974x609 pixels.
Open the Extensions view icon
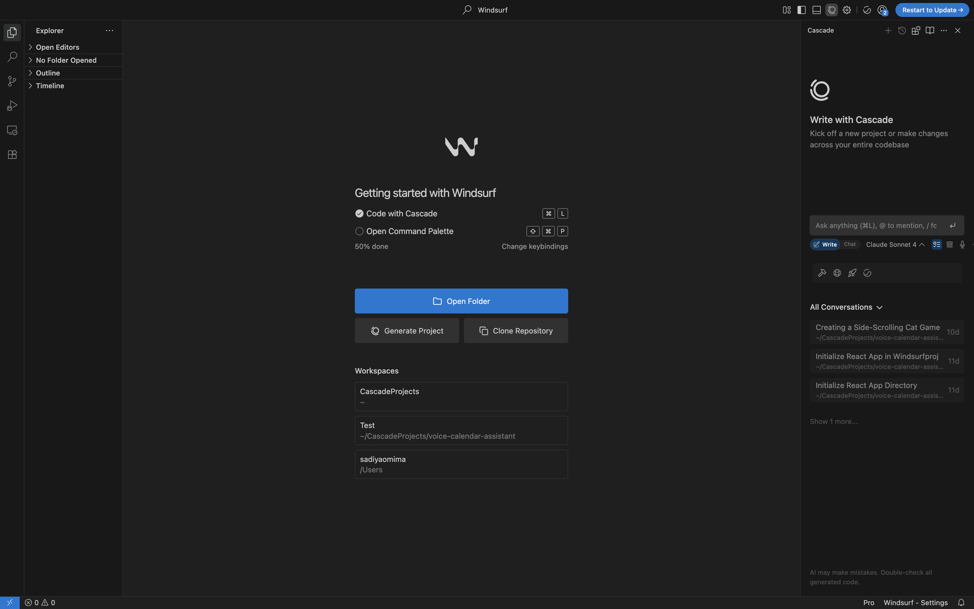[12, 155]
